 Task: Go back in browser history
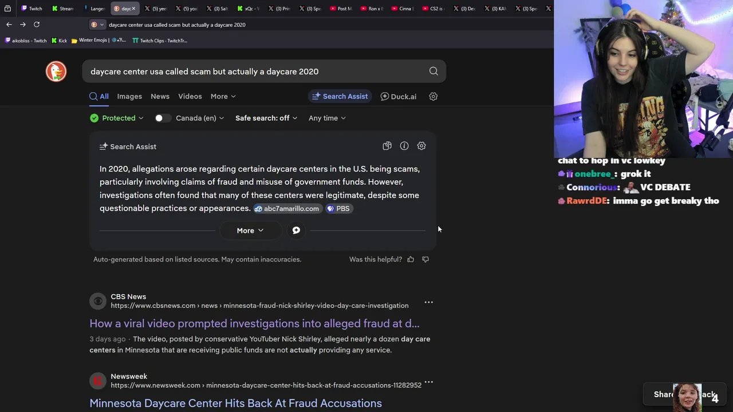coord(9,24)
